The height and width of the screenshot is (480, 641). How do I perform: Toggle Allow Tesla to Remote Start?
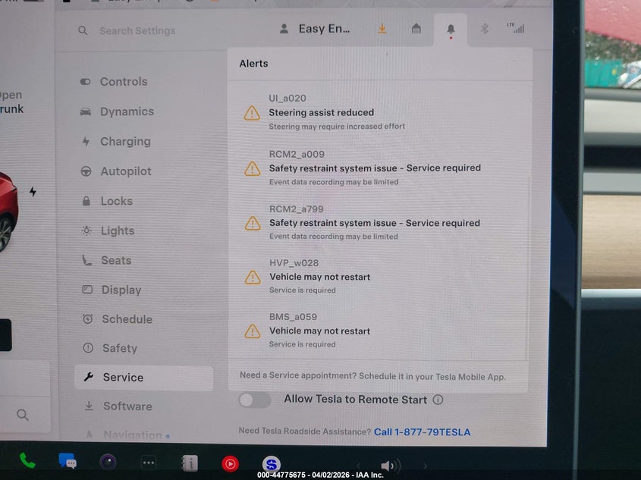[255, 400]
